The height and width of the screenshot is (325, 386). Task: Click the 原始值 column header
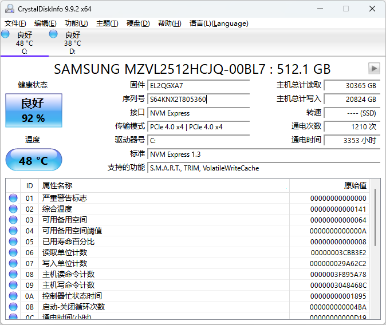pos(330,186)
